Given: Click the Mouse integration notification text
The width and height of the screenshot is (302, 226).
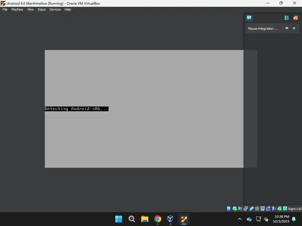Looking at the screenshot, I should [263, 29].
